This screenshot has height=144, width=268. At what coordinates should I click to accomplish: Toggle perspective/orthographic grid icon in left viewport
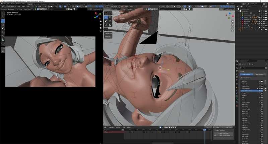tap(101, 31)
